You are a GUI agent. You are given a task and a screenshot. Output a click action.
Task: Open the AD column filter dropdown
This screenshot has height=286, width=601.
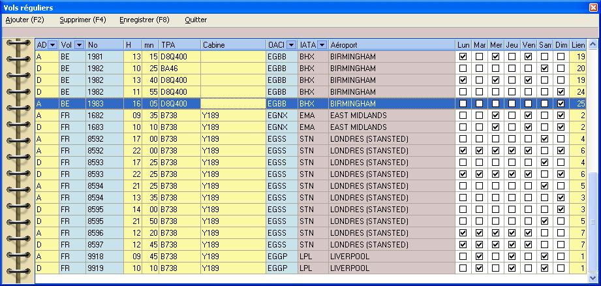[53, 45]
